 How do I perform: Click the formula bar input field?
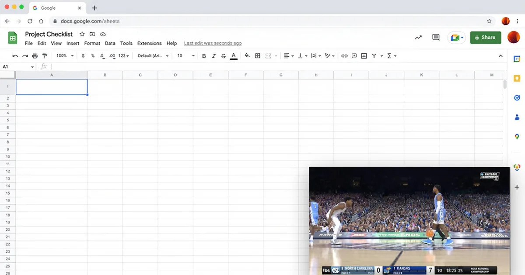tap(262, 67)
